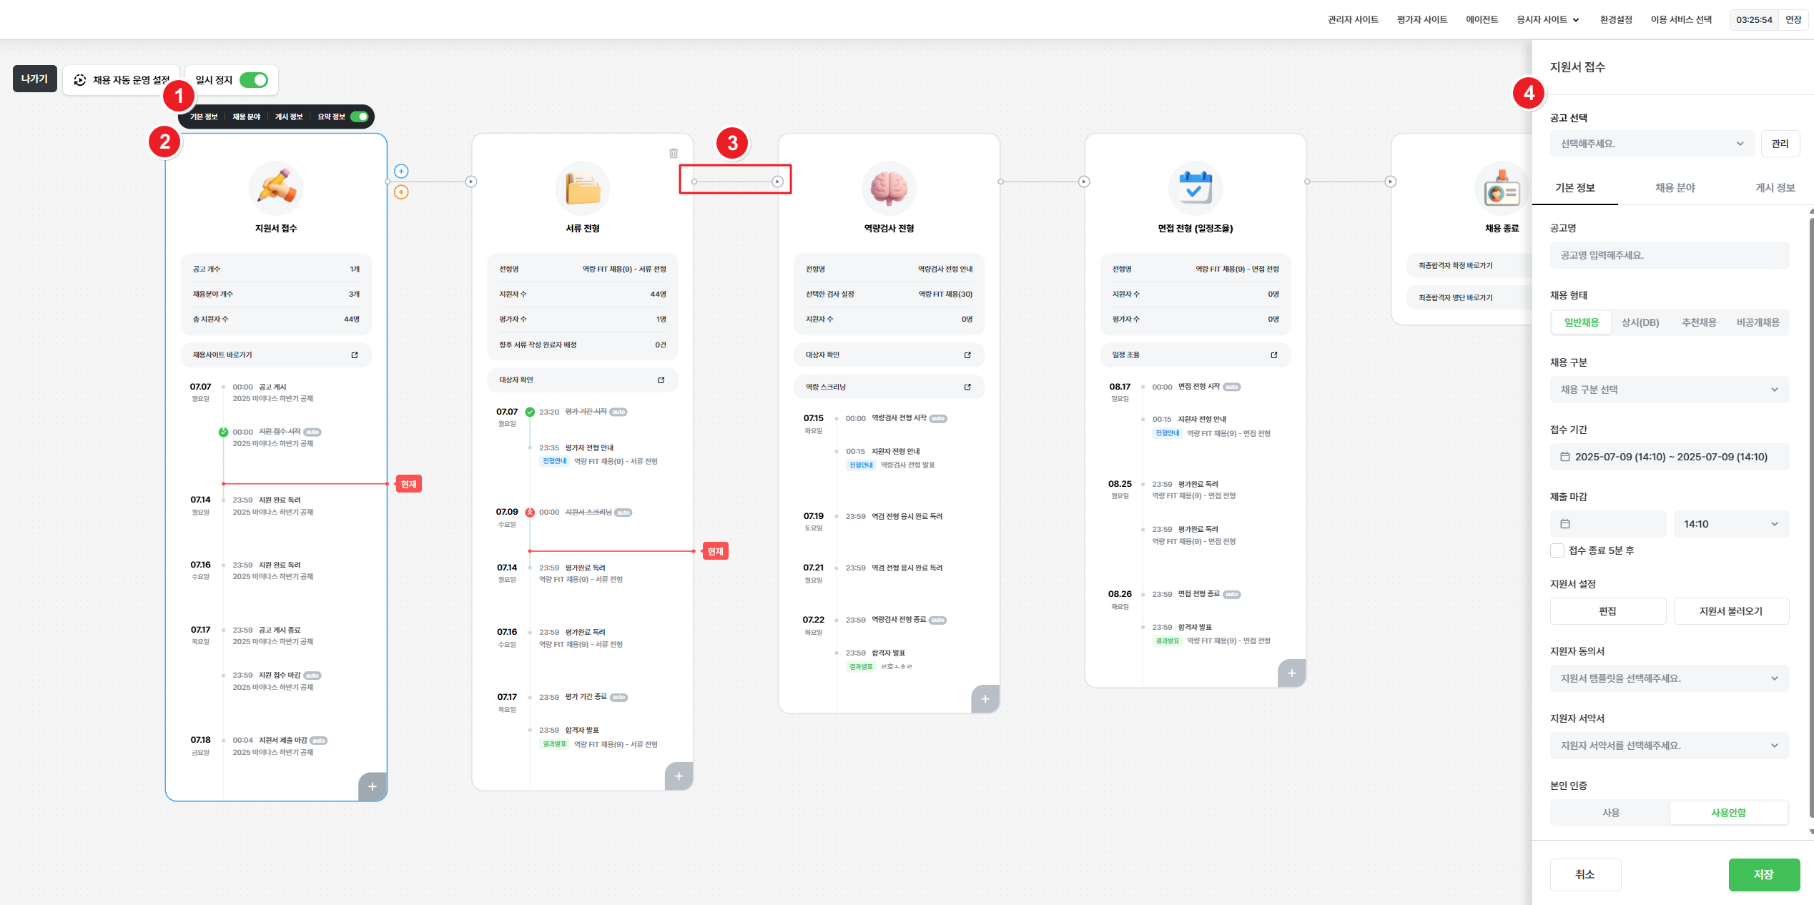Click the blue plus circle beside 지원서 접수
This screenshot has height=905, width=1814.
pos(401,171)
